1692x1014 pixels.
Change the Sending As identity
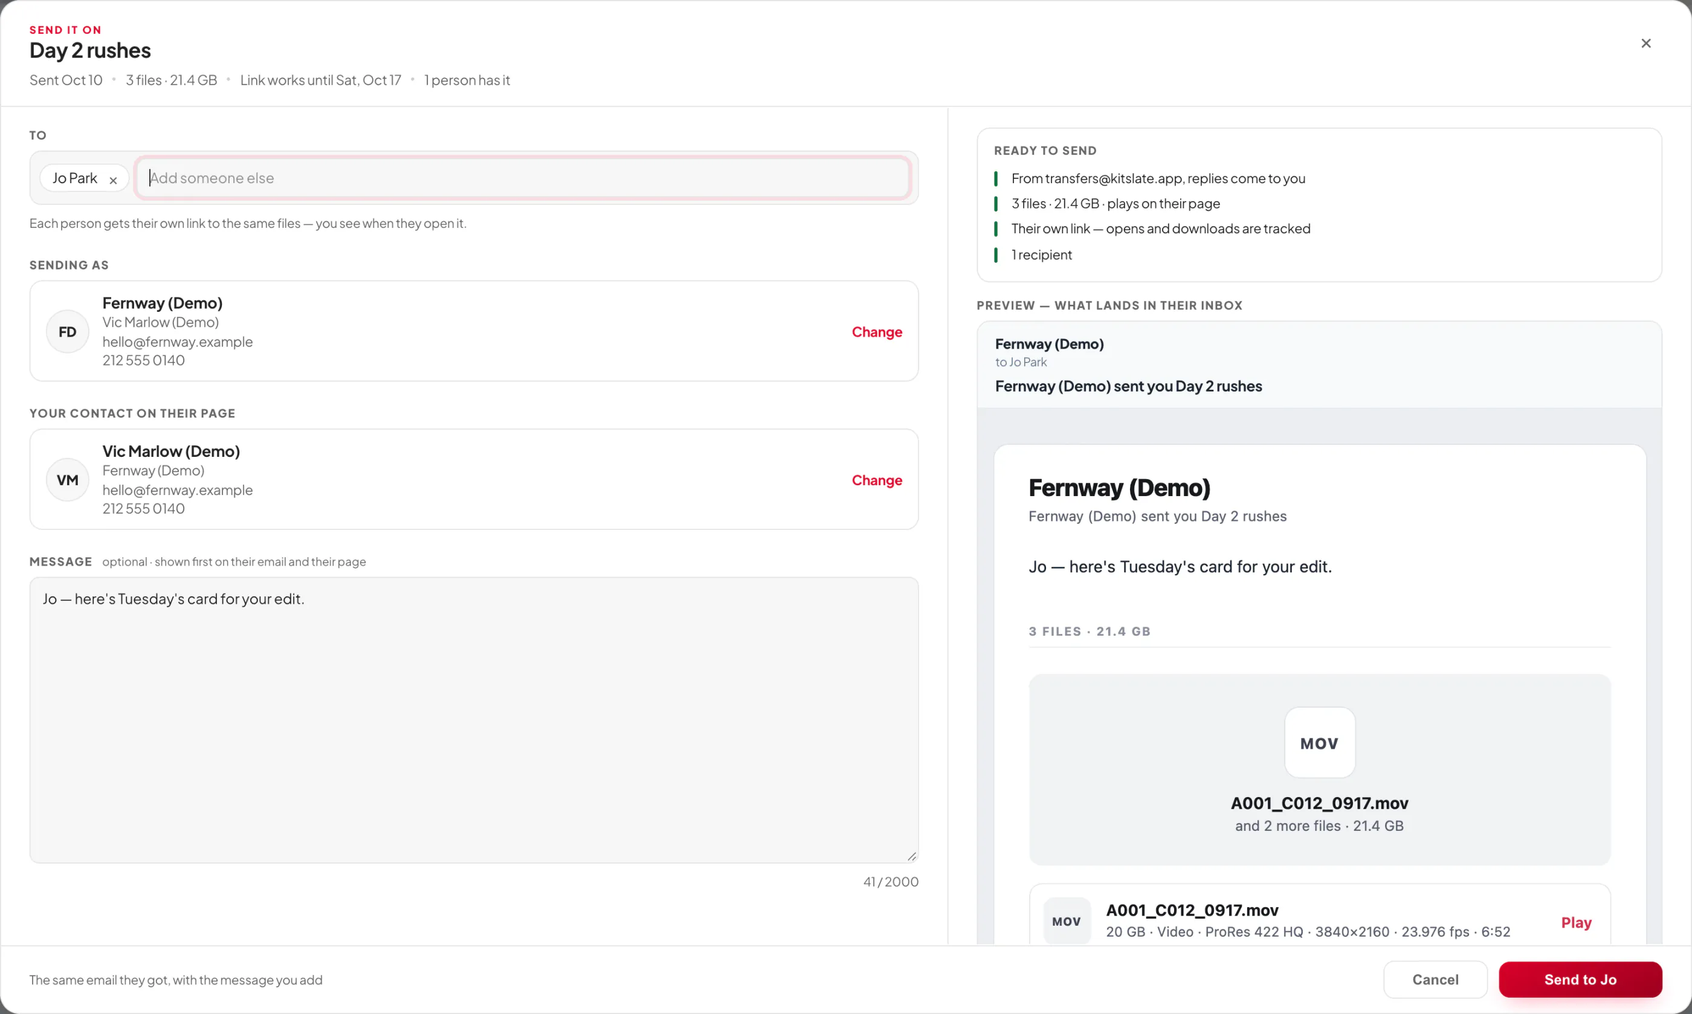click(x=876, y=331)
